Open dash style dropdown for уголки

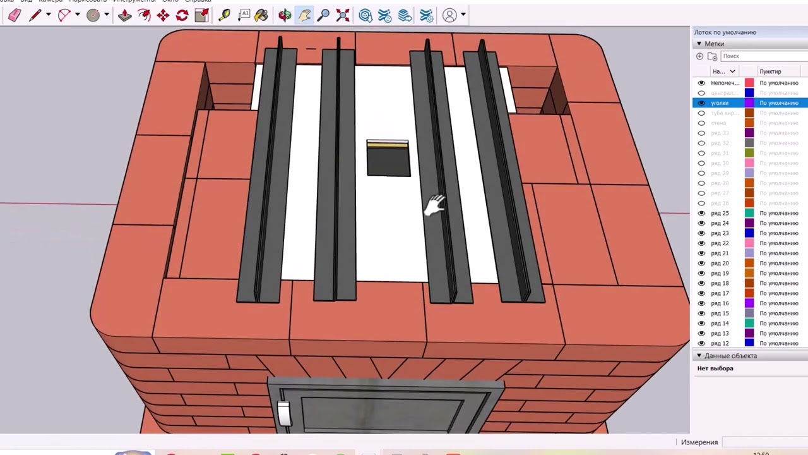click(779, 103)
